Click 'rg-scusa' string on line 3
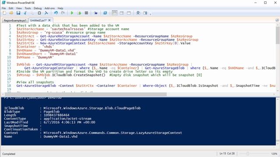Screen dimensions: 280x157 point(54,33)
